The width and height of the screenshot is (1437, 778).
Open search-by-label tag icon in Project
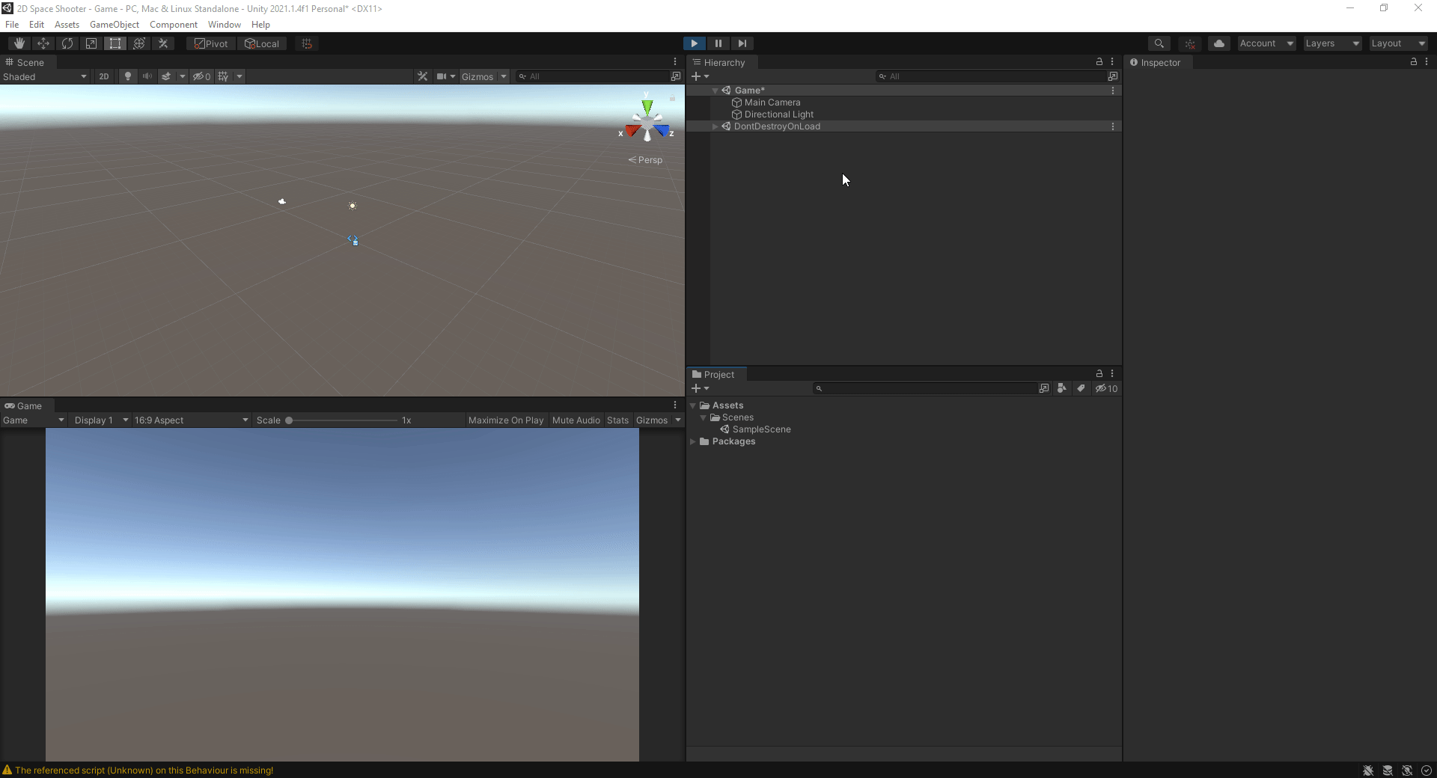[x=1081, y=388]
